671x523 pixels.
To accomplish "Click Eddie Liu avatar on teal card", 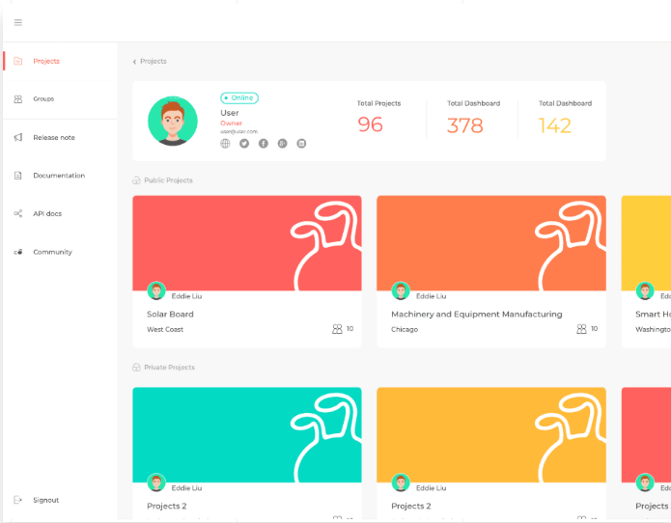I will click(156, 482).
